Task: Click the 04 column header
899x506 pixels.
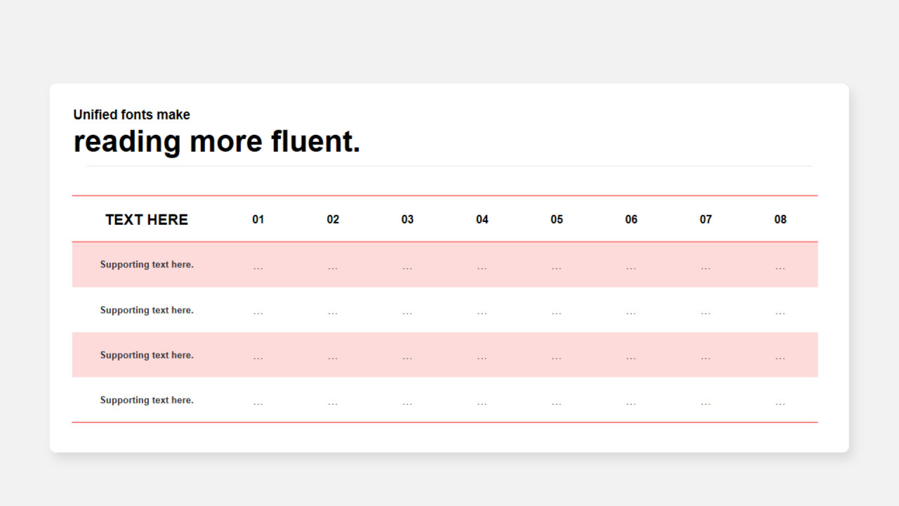Action: (482, 219)
